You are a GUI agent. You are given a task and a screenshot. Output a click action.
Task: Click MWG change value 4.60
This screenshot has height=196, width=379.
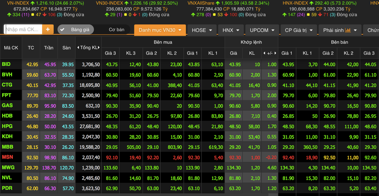(x=272, y=168)
